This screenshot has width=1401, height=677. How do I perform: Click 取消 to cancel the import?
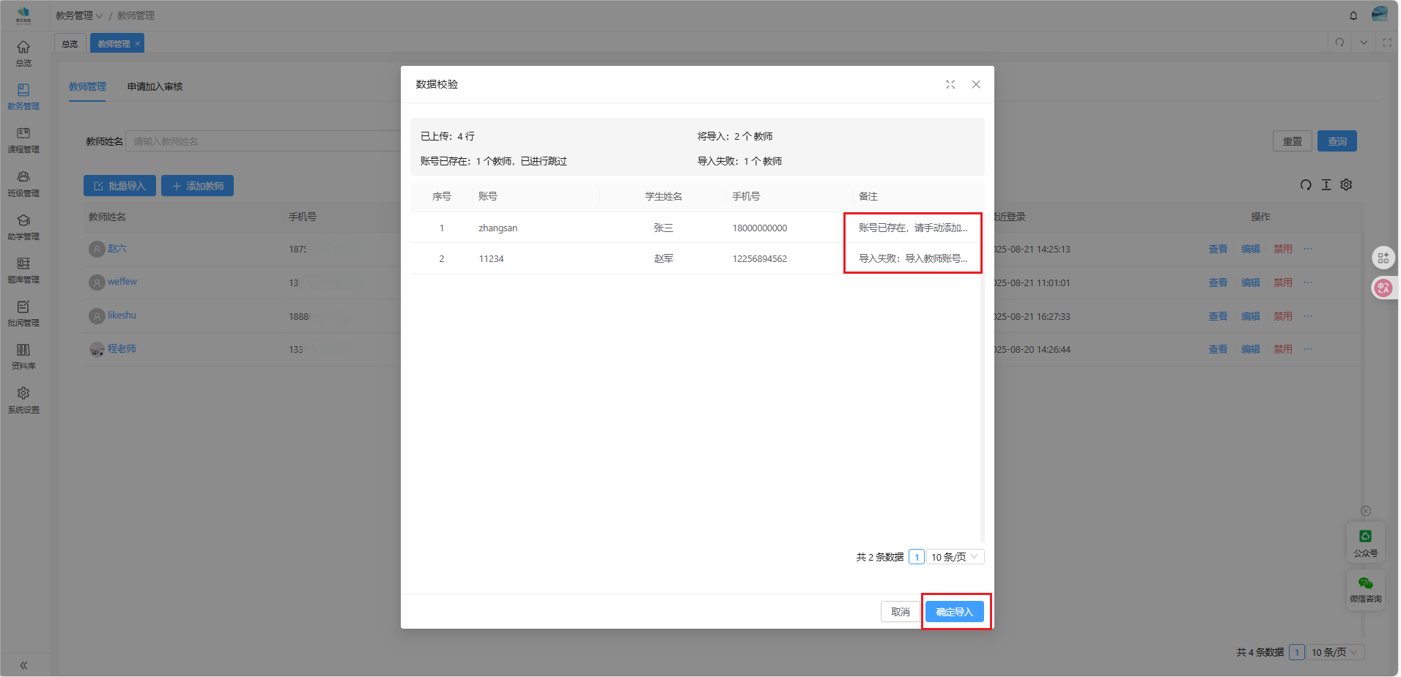pyautogui.click(x=900, y=612)
